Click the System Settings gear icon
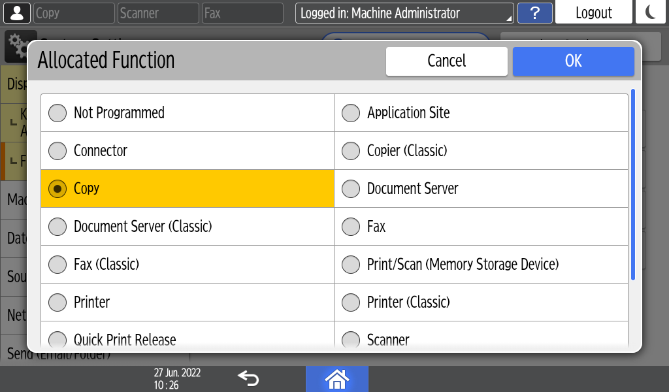 16,42
